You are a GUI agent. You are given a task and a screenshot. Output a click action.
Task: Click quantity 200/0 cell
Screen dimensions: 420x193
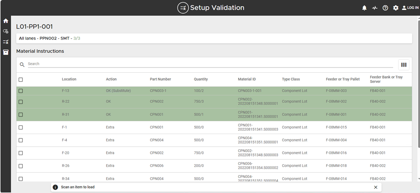199,166
